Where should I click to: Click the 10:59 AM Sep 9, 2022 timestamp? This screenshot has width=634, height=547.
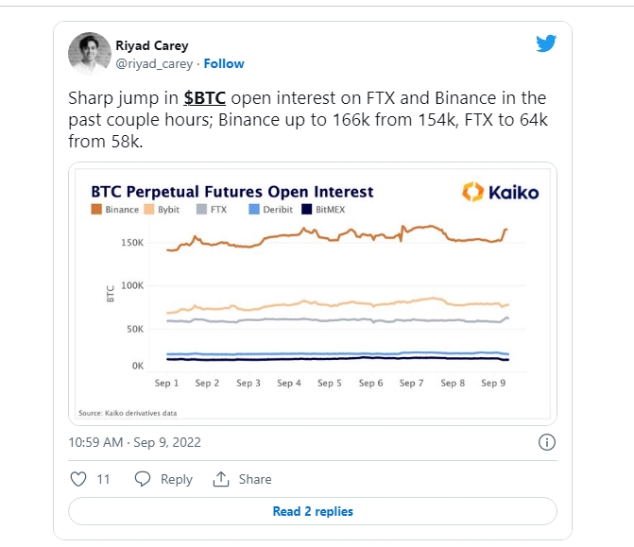(x=135, y=442)
